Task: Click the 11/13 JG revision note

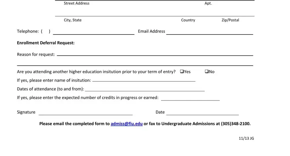Action: (x=246, y=138)
